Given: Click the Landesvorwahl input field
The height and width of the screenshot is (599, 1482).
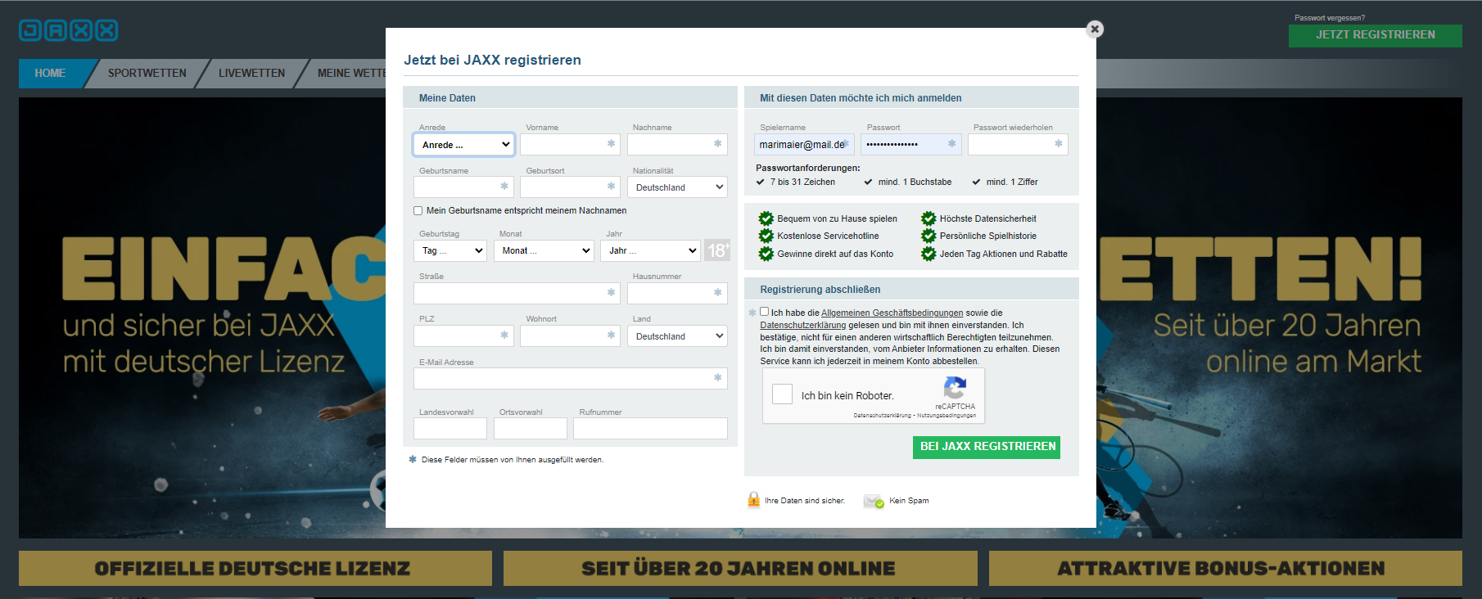Looking at the screenshot, I should (450, 428).
